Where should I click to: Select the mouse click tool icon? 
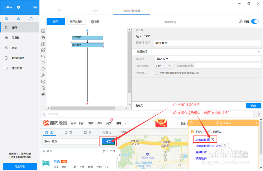(x=43, y=37)
